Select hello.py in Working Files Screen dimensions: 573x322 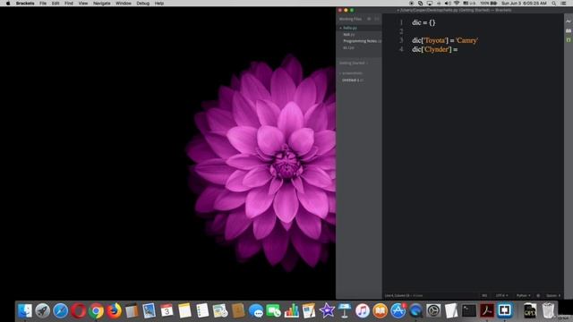[350, 28]
